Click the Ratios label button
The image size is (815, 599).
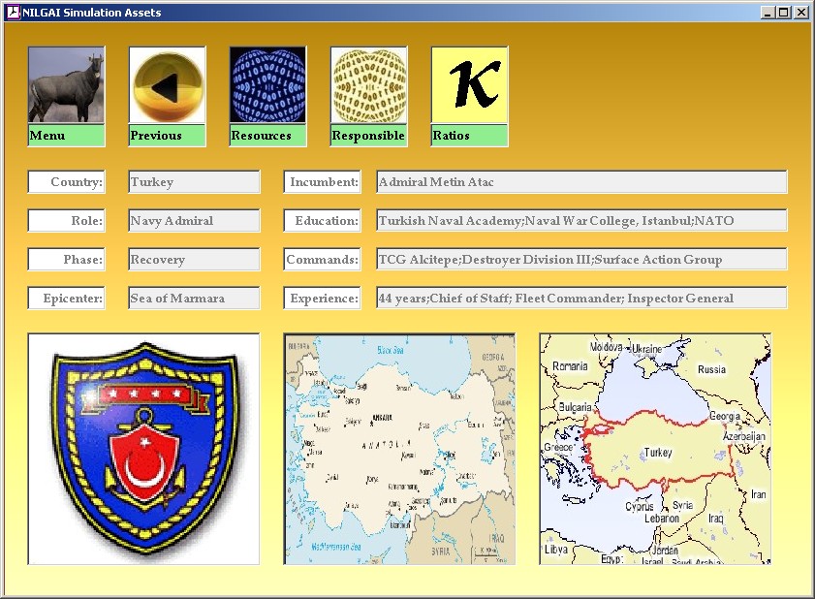[469, 136]
